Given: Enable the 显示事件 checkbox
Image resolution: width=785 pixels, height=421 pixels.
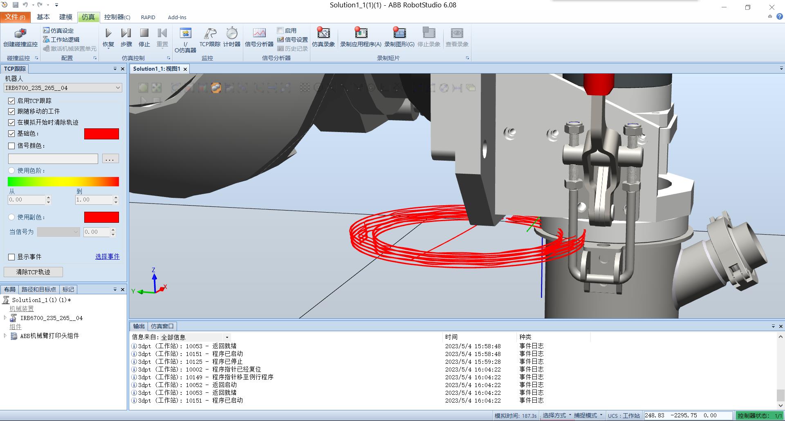Looking at the screenshot, I should 11,257.
